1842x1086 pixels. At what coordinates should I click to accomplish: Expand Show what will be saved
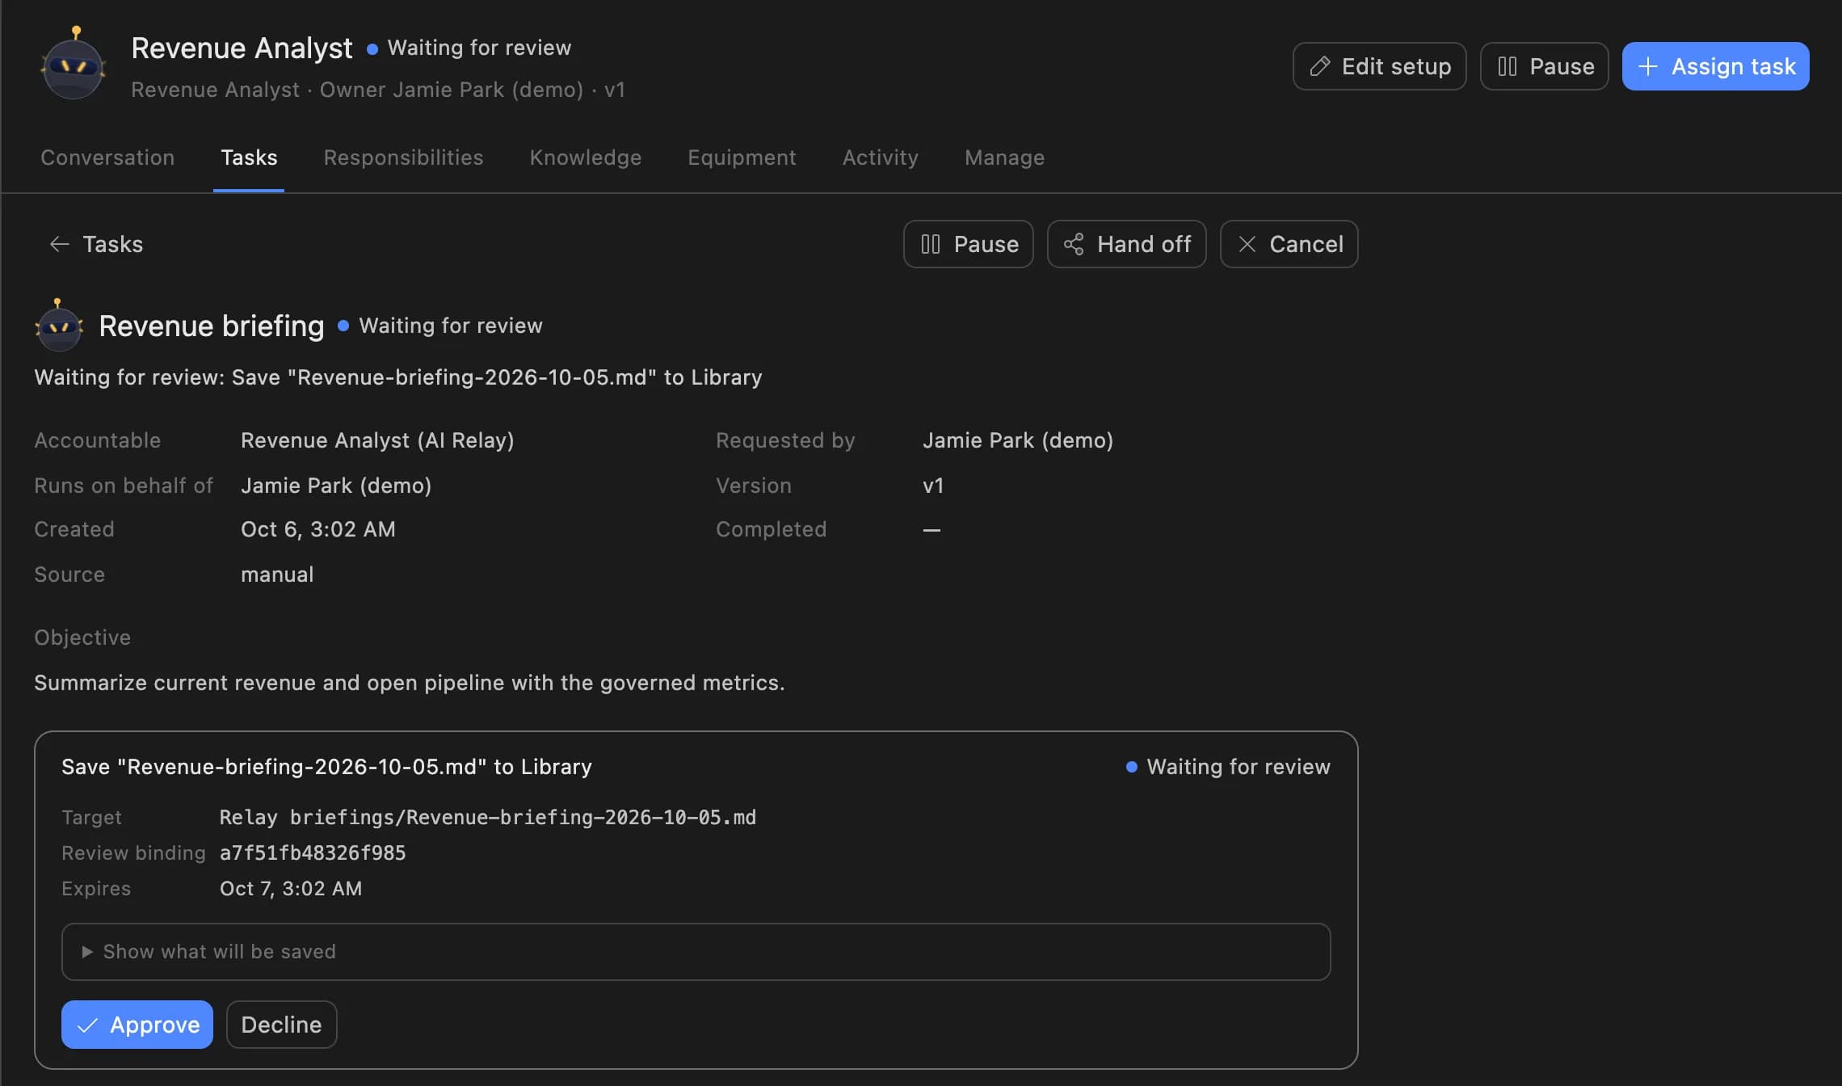point(696,952)
